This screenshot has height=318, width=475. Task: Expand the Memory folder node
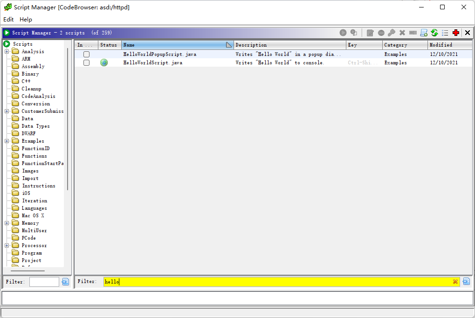7,223
